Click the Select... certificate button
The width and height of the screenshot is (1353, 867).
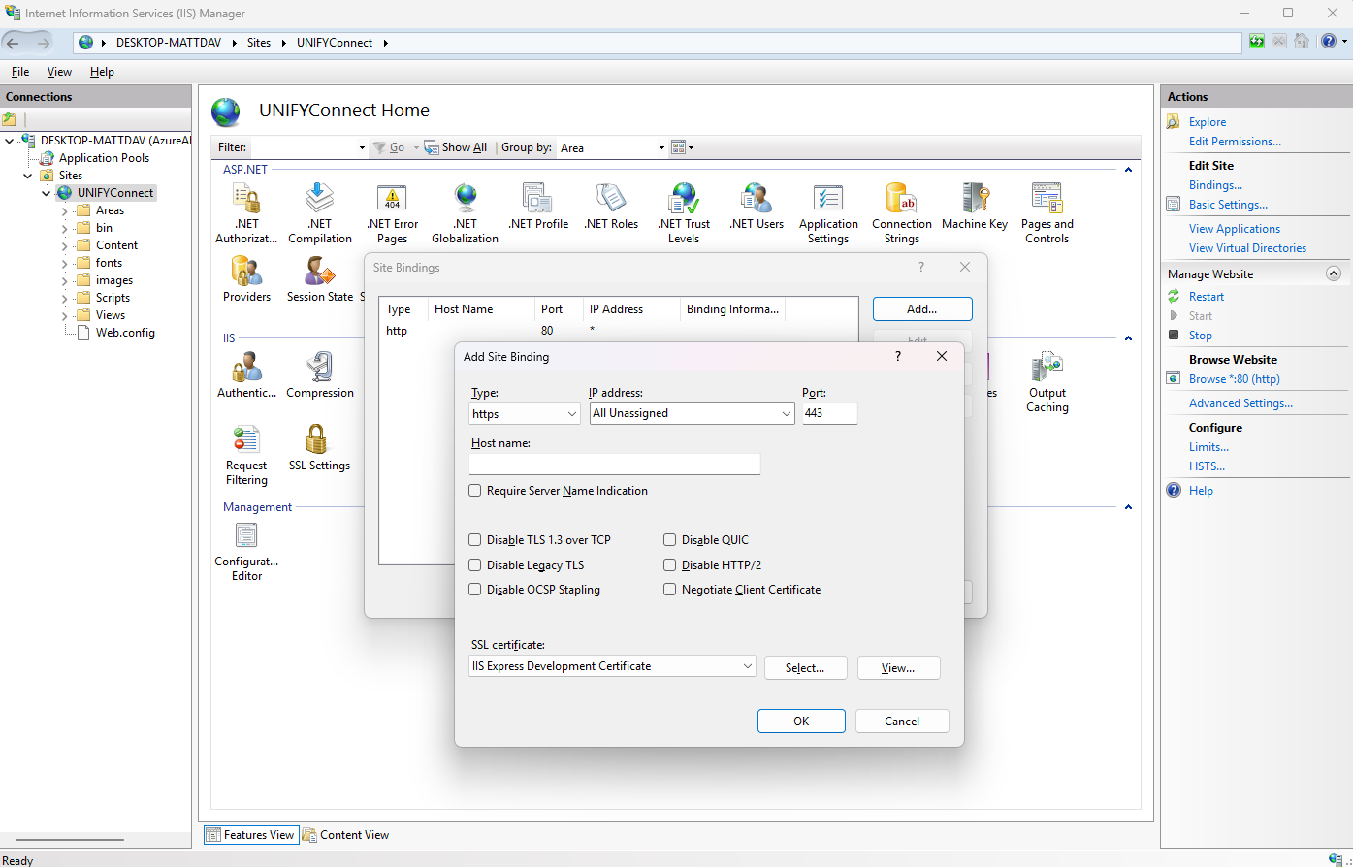[x=805, y=668]
